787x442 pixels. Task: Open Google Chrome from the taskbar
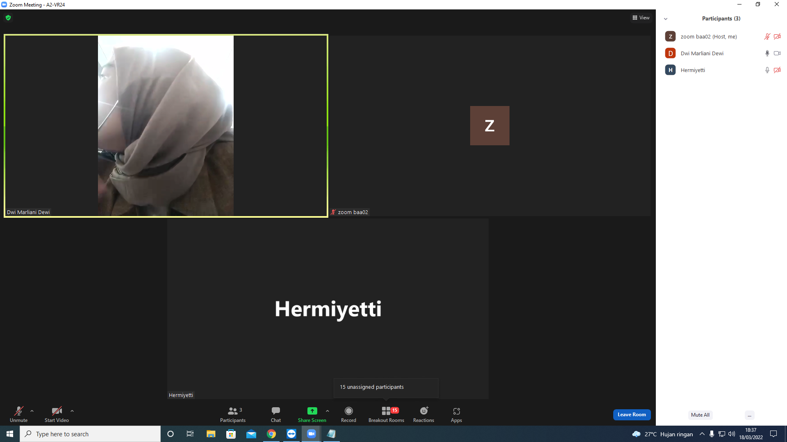[x=271, y=434]
